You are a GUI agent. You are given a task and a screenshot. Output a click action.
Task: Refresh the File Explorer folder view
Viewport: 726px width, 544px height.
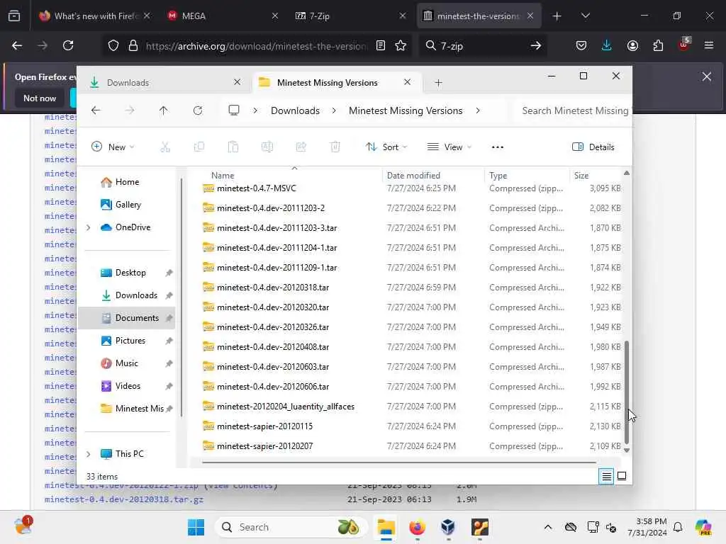pyautogui.click(x=198, y=110)
